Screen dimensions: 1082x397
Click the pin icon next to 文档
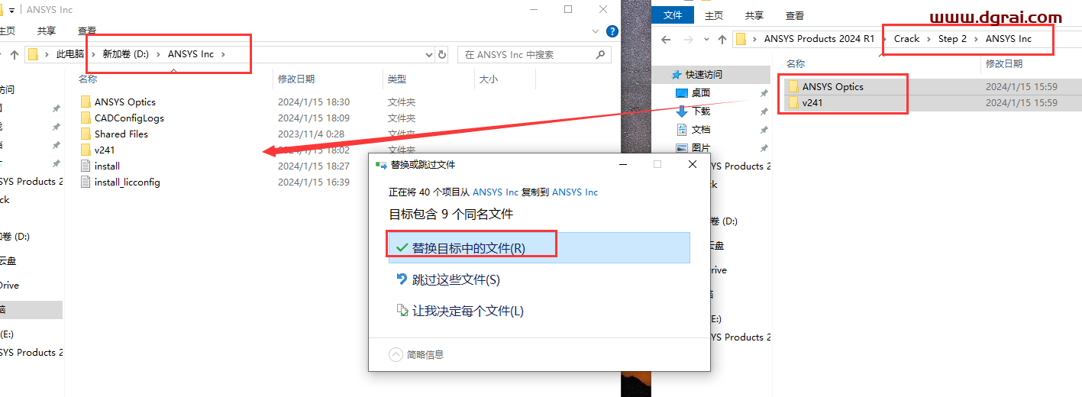coord(764,130)
